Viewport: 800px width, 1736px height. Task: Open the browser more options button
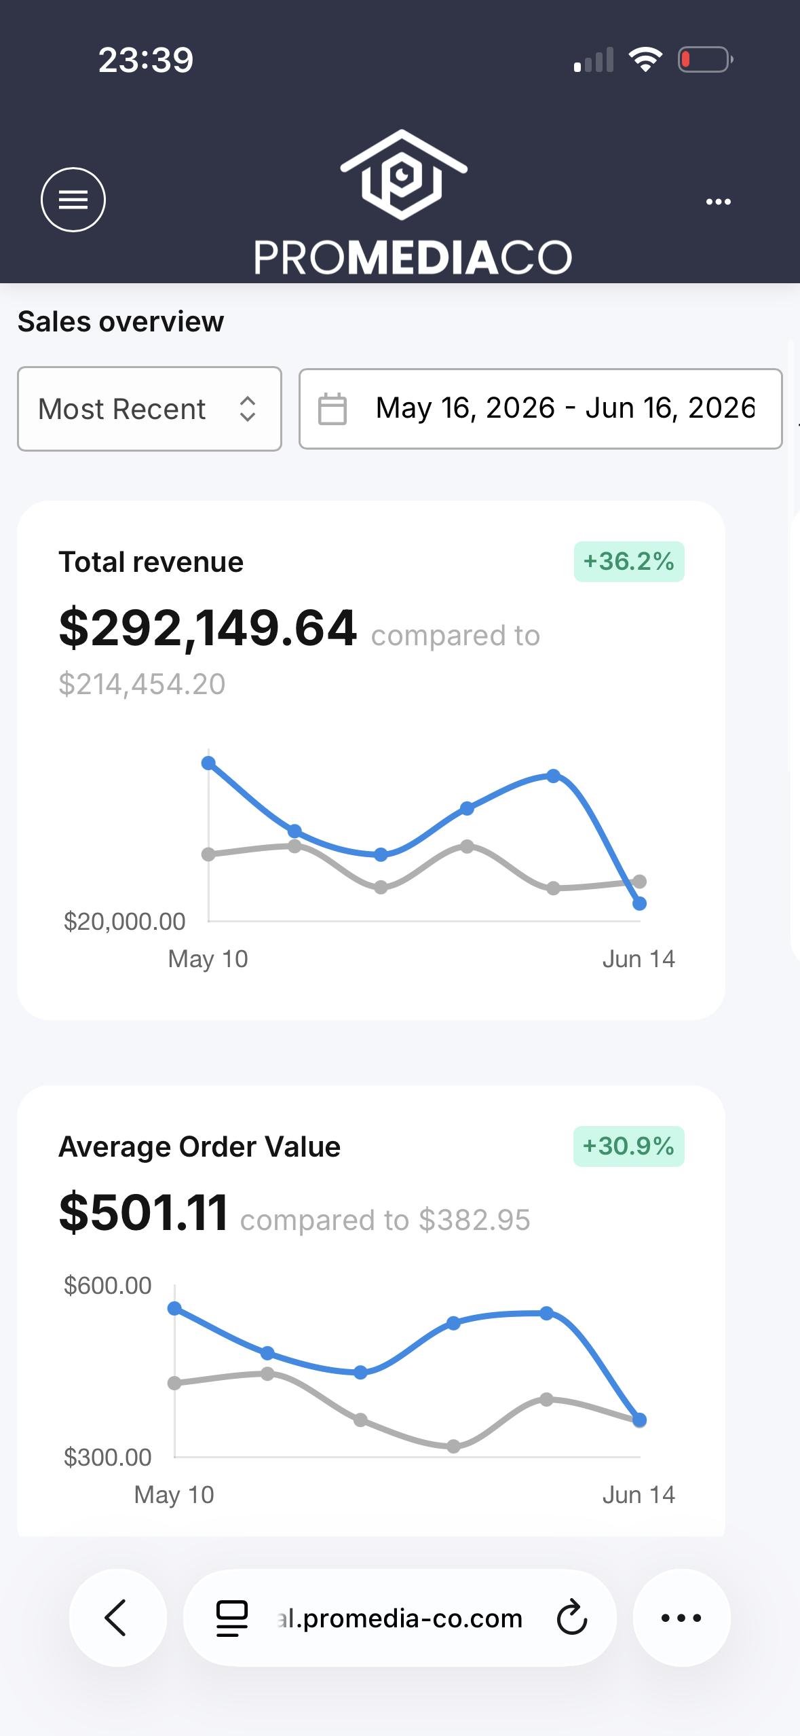[x=681, y=1618]
